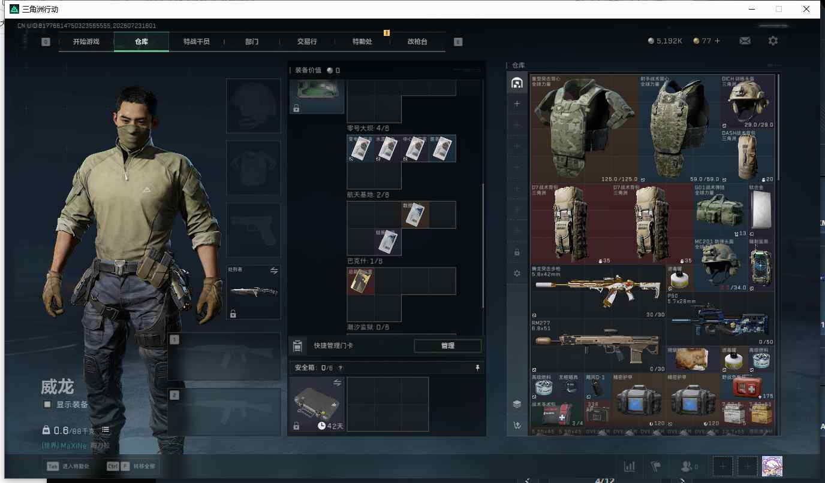825x483 pixels.
Task: Open the 特勤处 tab
Action: point(362,42)
